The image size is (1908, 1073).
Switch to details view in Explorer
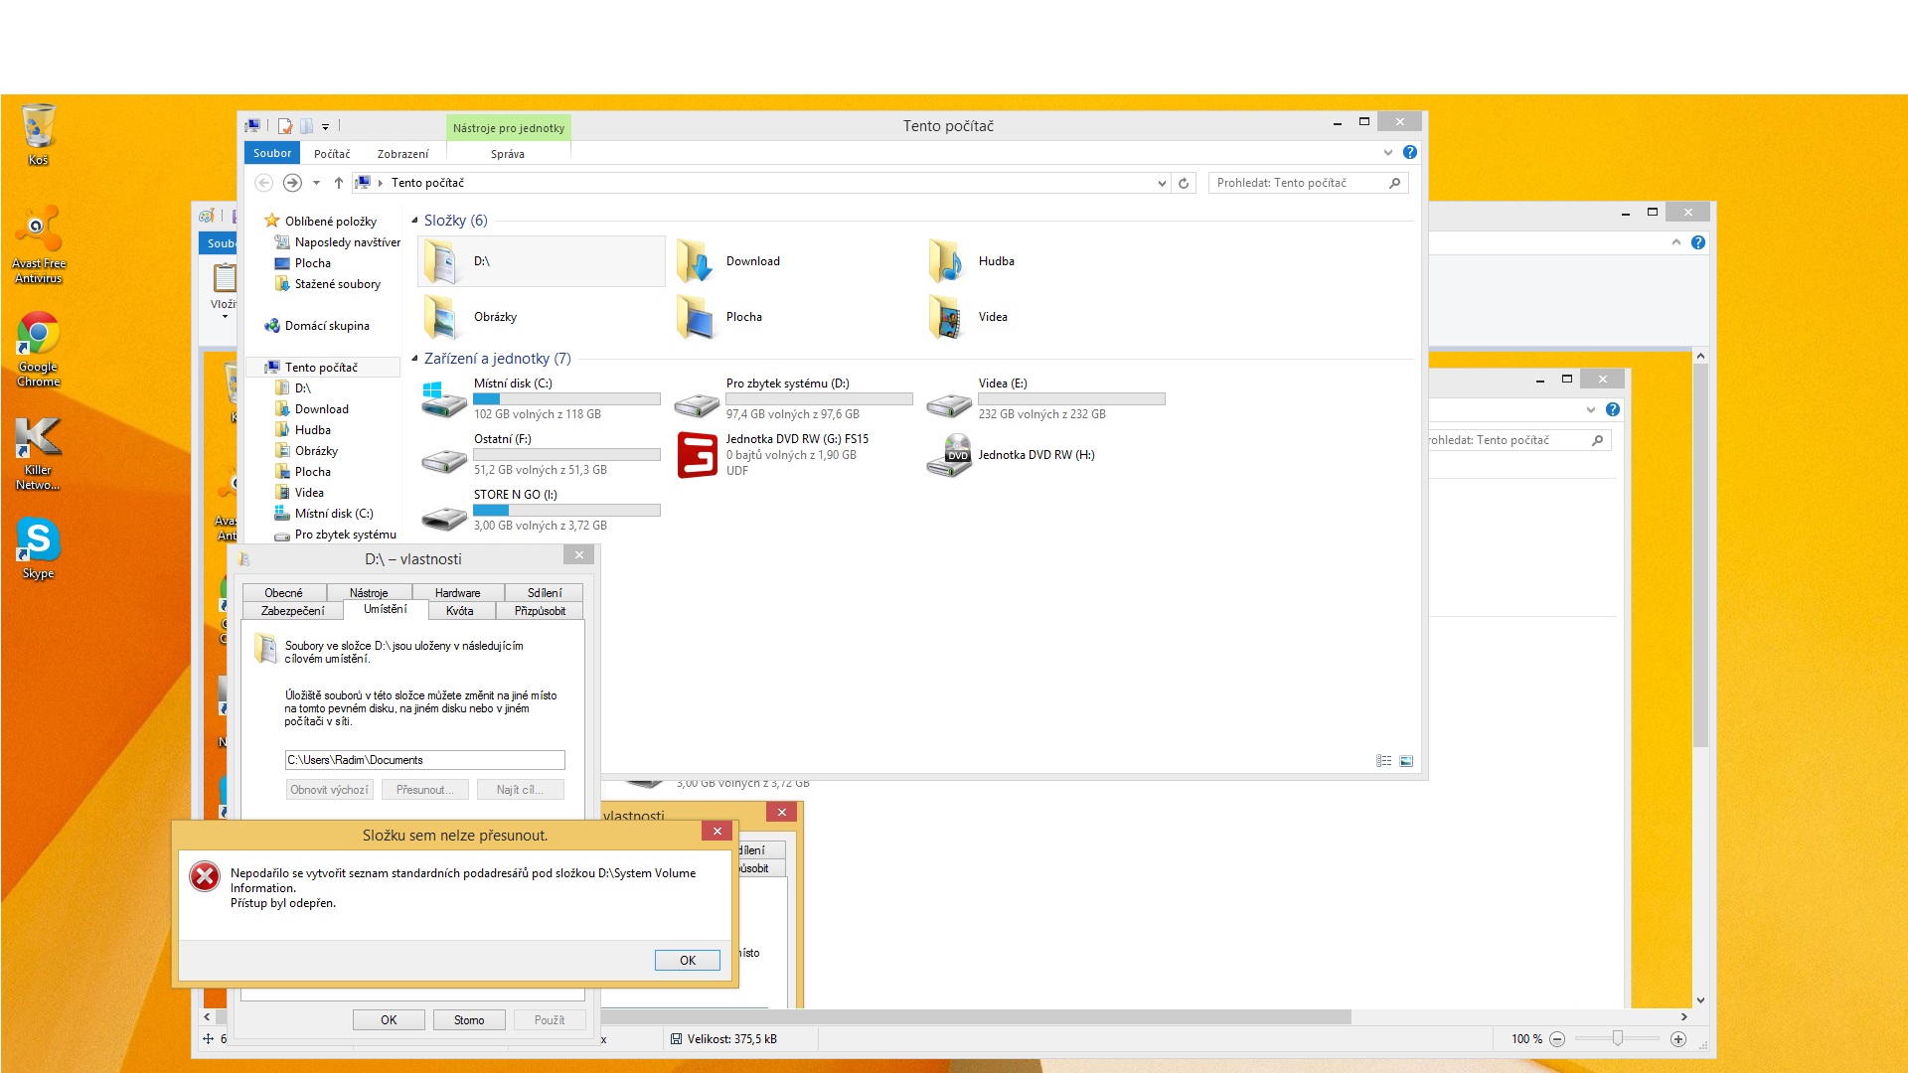pyautogui.click(x=1383, y=761)
